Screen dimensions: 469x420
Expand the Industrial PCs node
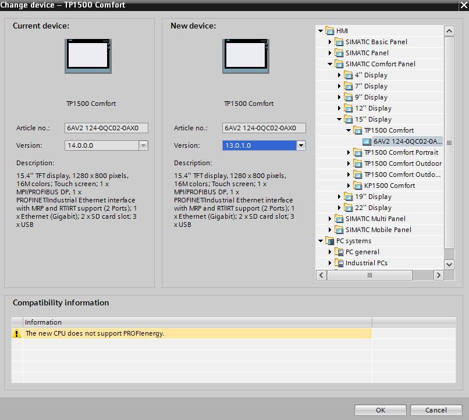(330, 263)
